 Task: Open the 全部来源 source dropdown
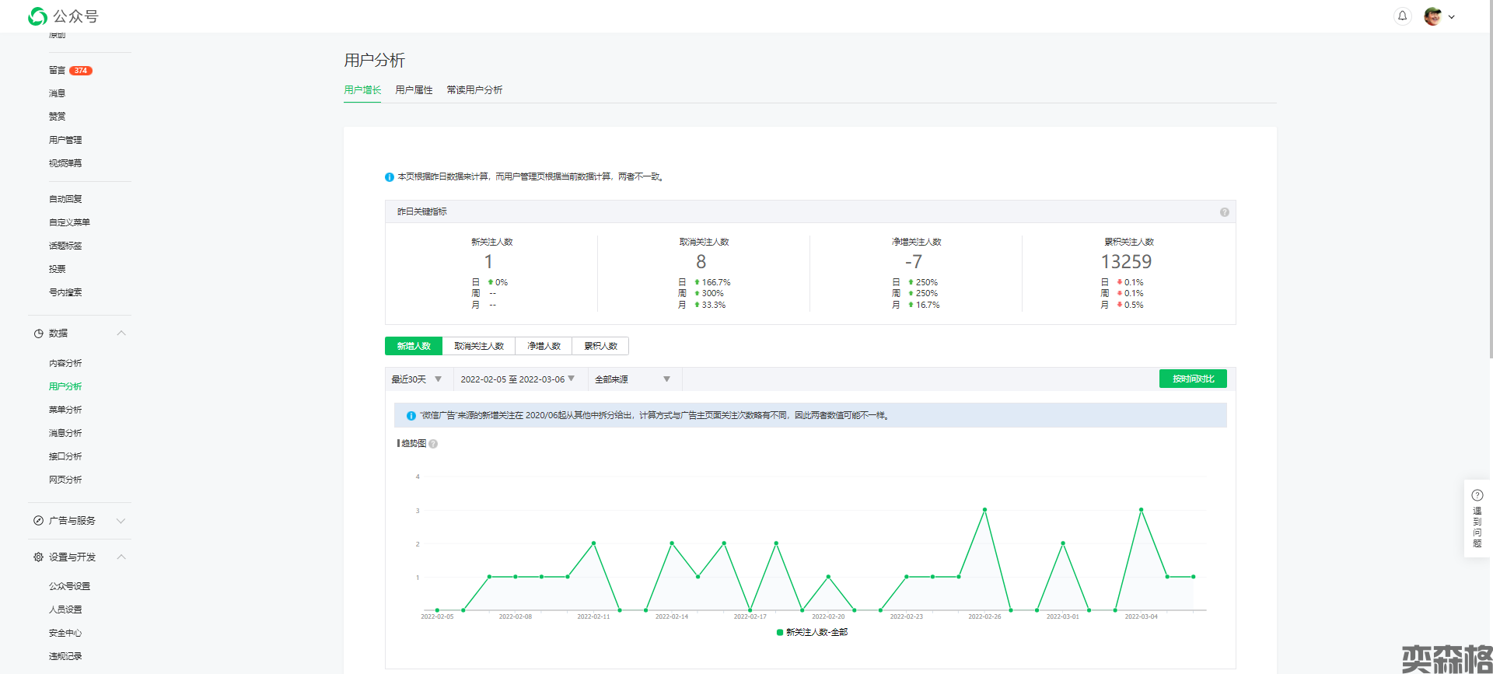[633, 379]
